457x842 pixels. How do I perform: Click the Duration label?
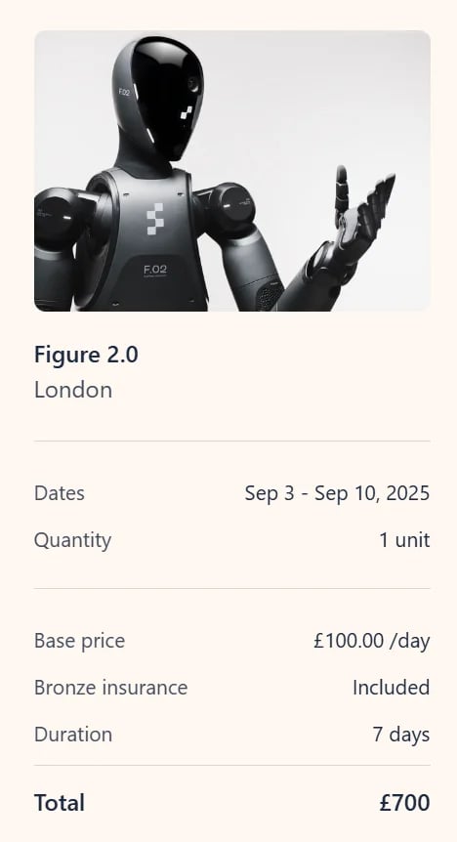73,735
